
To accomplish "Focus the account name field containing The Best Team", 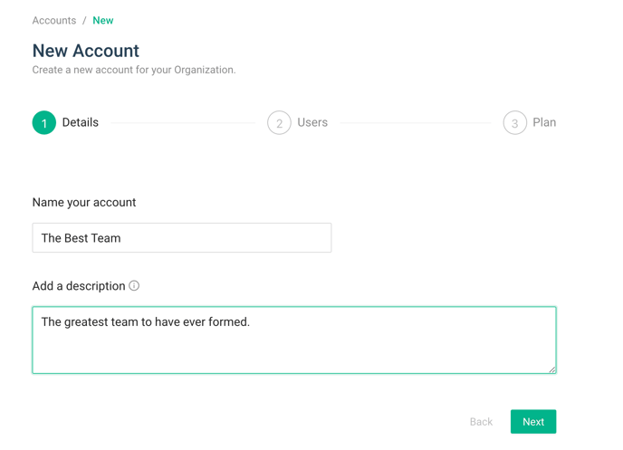I will (182, 237).
